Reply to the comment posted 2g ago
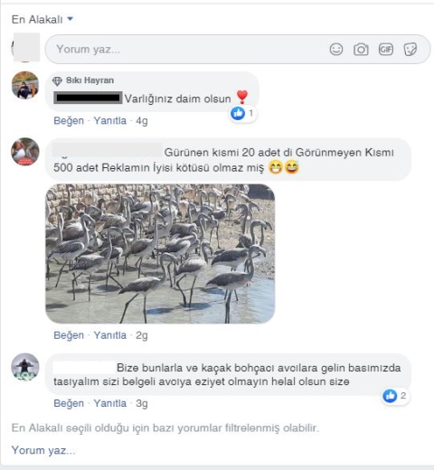434x470 pixels. [110, 335]
